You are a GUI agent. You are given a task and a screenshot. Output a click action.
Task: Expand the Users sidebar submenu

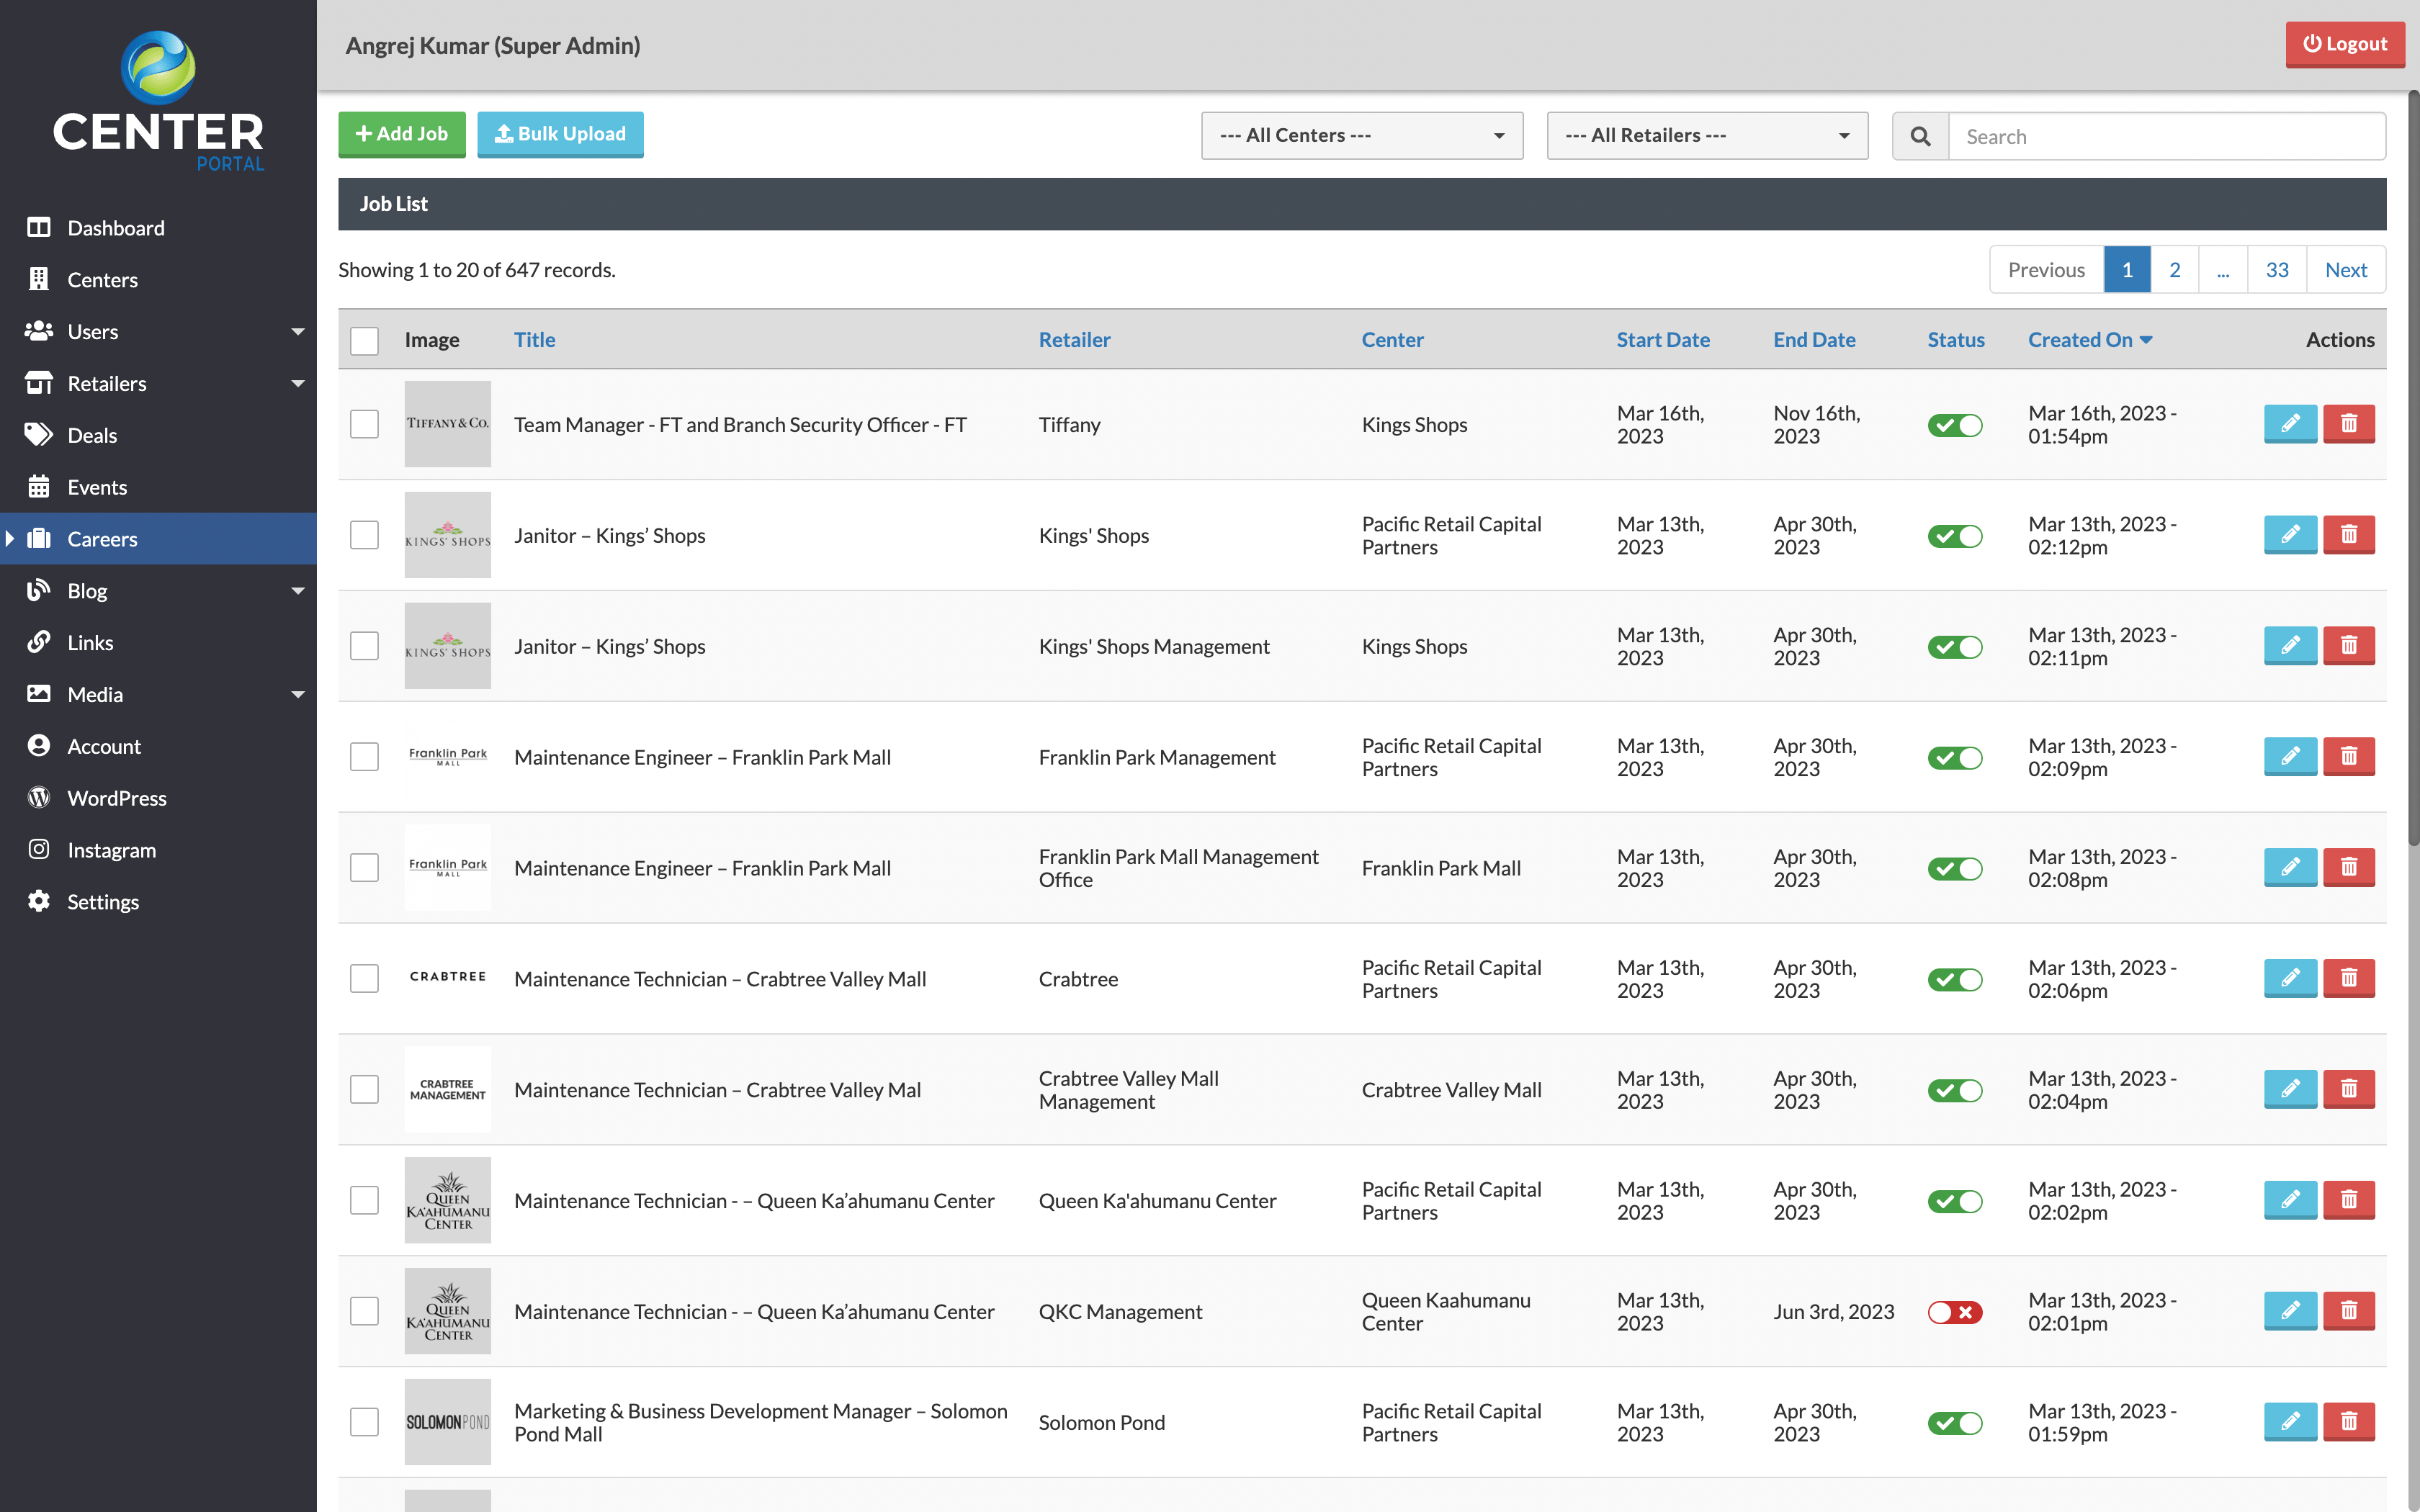pos(297,331)
